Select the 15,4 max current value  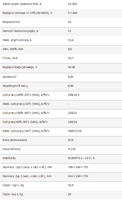[70, 40]
